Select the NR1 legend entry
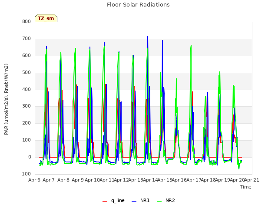278x209 pixels. [x=141, y=200]
